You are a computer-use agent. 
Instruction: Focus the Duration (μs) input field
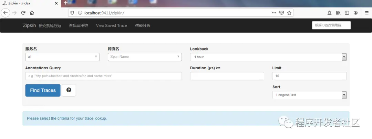[x=227, y=76]
